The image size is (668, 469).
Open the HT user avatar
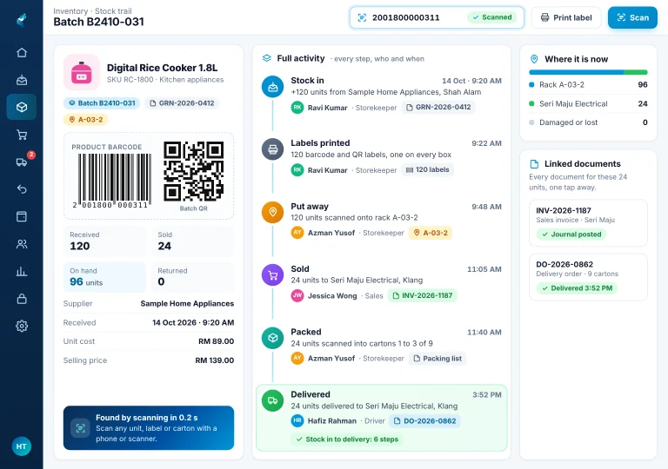(x=21, y=446)
